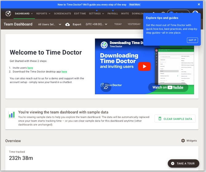Open the All Users Selected dropdown
Viewport: 206px width, 172px height.
[x=50, y=24]
